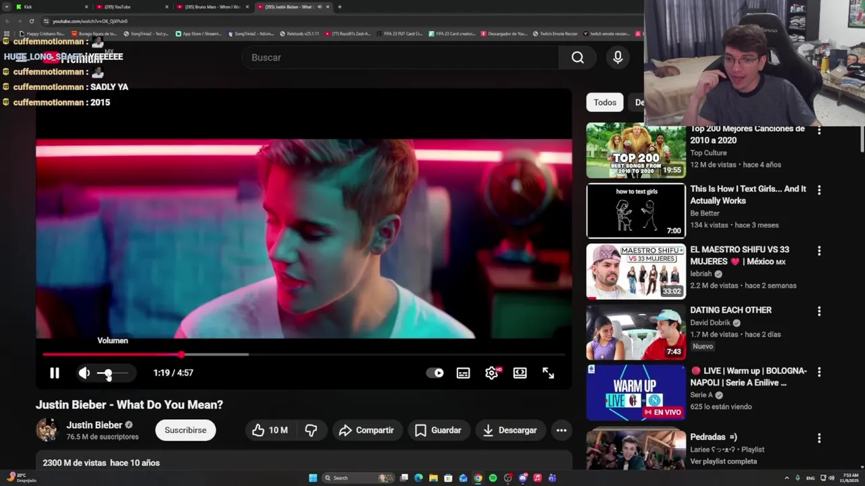The width and height of the screenshot is (865, 486).
Task: Open more actions ellipsis below video
Action: click(561, 430)
